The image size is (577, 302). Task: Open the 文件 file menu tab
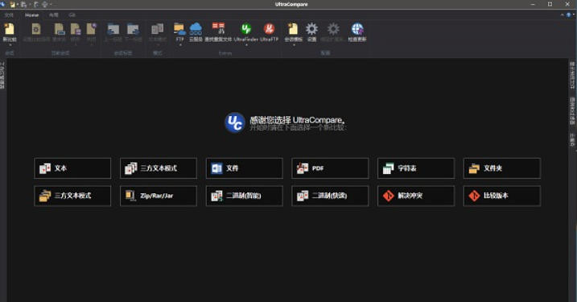[x=9, y=14]
